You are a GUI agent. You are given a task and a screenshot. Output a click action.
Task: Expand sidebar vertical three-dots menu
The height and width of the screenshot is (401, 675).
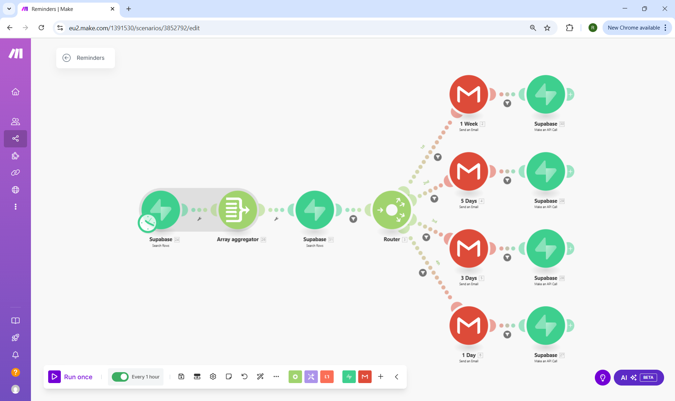(x=15, y=207)
